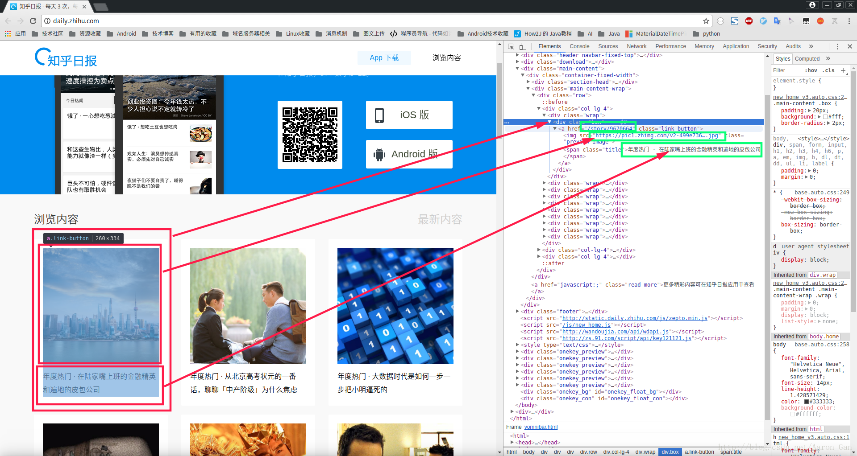
Task: Open the vomnibar.html frame link
Action: pos(541,427)
